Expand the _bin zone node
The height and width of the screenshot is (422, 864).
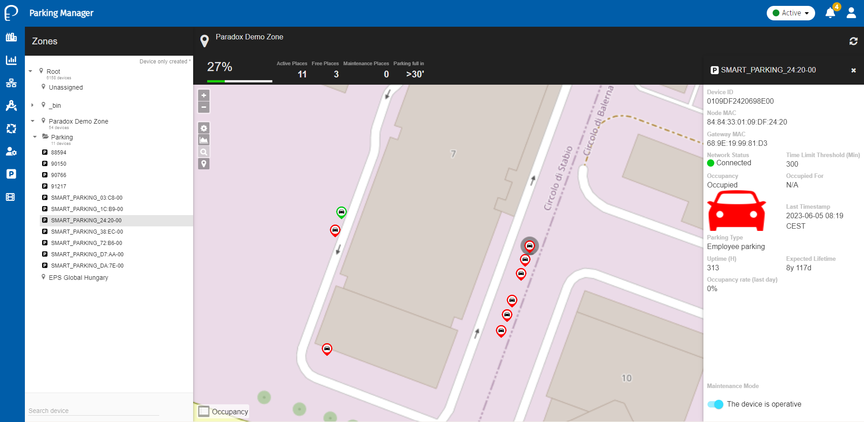pos(32,105)
